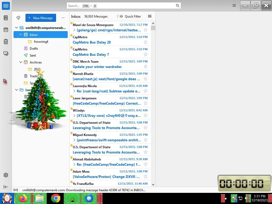
Task: Click scrollbar up arrow in message list
Action: pyautogui.click(x=153, y=23)
